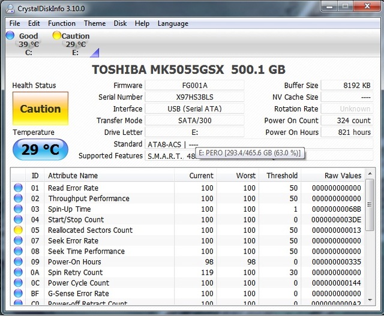Select the Power Cycle Count row text

(x=79, y=283)
